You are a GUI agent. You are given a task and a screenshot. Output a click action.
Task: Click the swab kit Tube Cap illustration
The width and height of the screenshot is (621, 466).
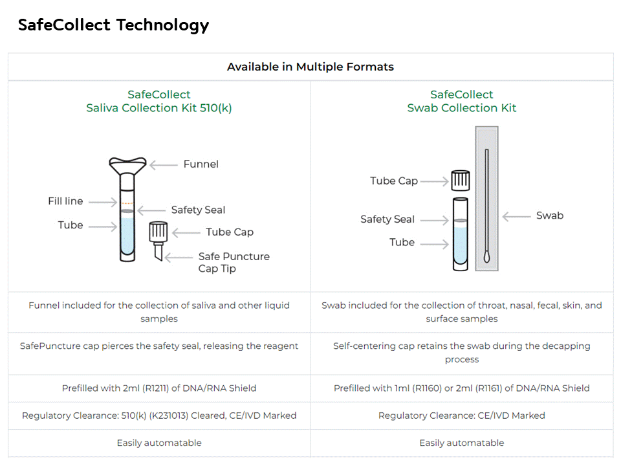pyautogui.click(x=461, y=181)
